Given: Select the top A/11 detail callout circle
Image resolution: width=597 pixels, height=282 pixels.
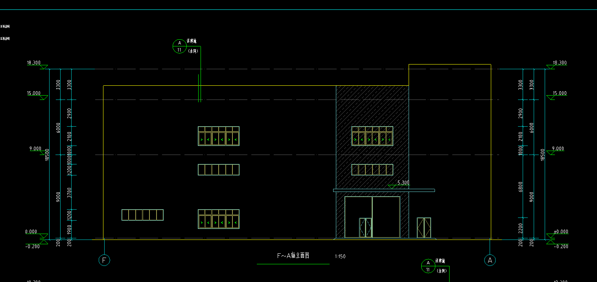Looking at the screenshot, I should point(179,46).
